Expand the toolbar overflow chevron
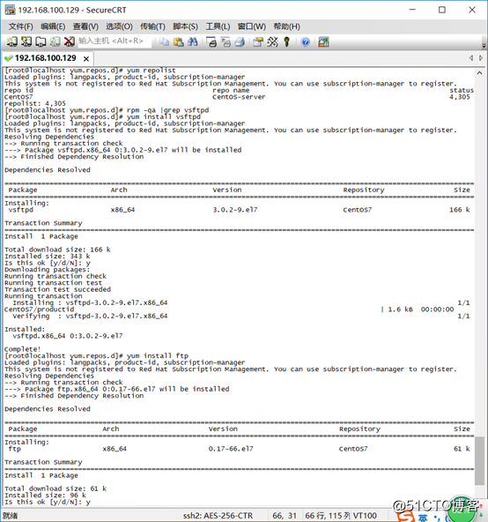 484,46
